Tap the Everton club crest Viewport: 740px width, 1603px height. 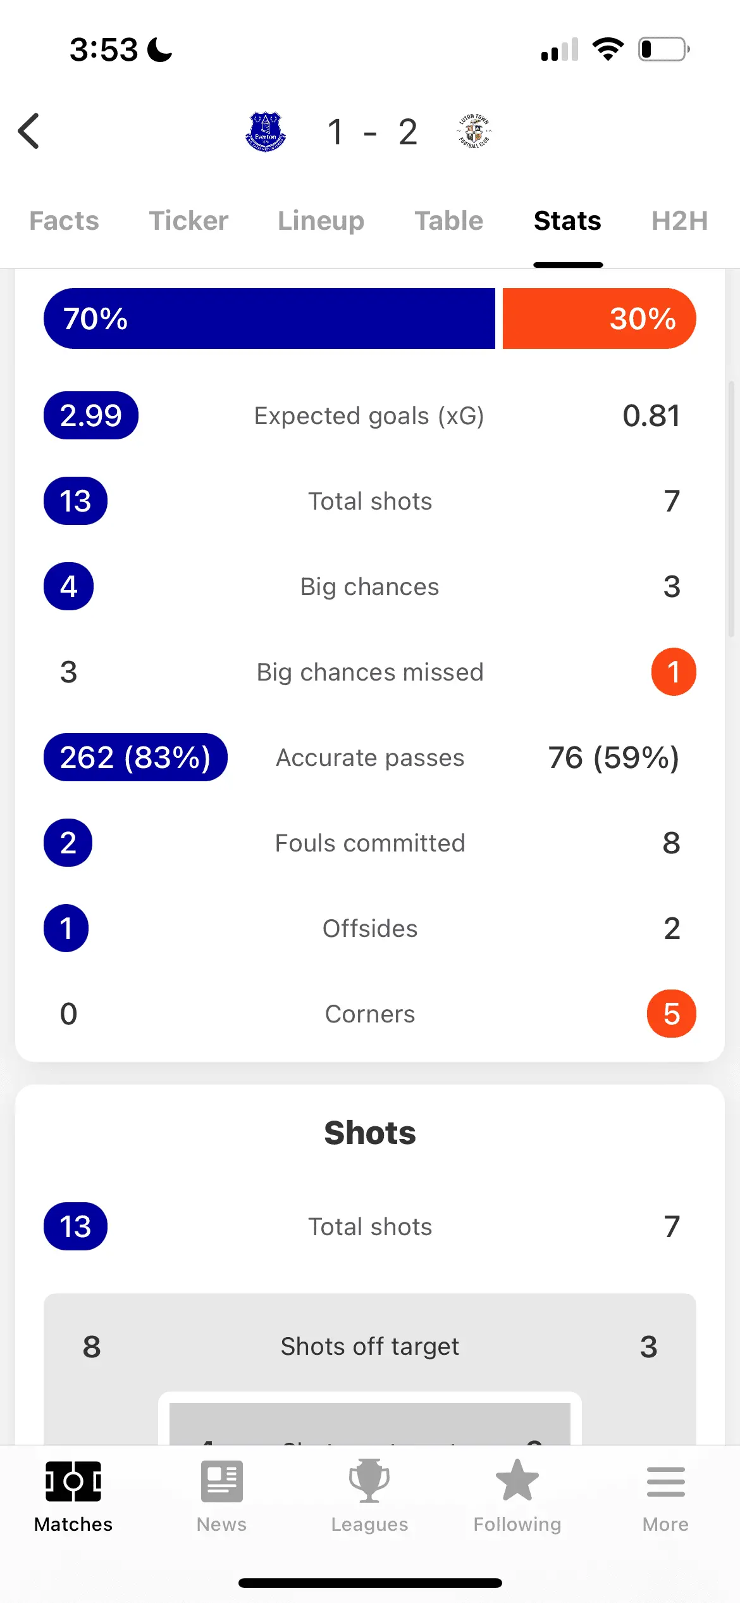click(266, 132)
